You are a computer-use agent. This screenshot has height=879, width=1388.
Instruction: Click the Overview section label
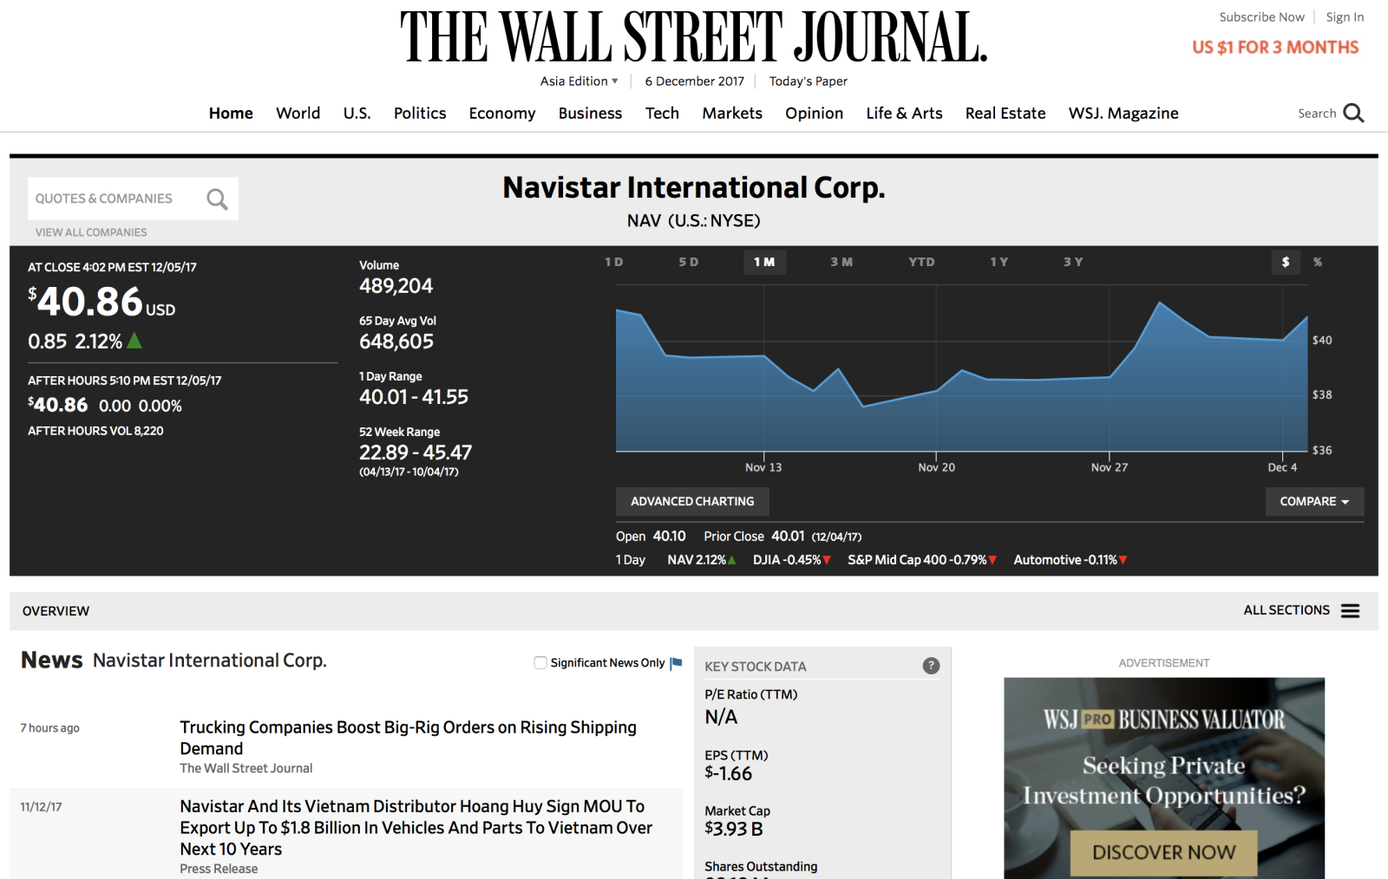point(56,611)
